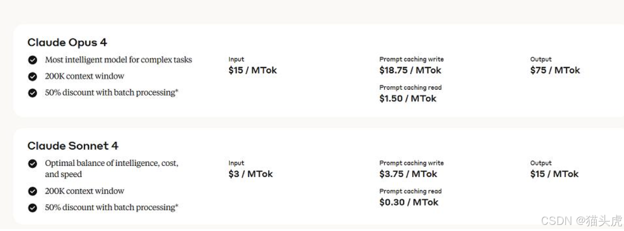This screenshot has width=624, height=231.
Task: Click the CSDN @猫头虎 watermark
Action: (582, 220)
